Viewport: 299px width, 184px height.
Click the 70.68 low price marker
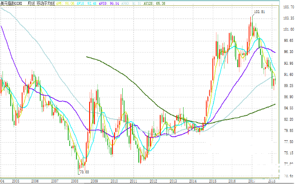84,172
